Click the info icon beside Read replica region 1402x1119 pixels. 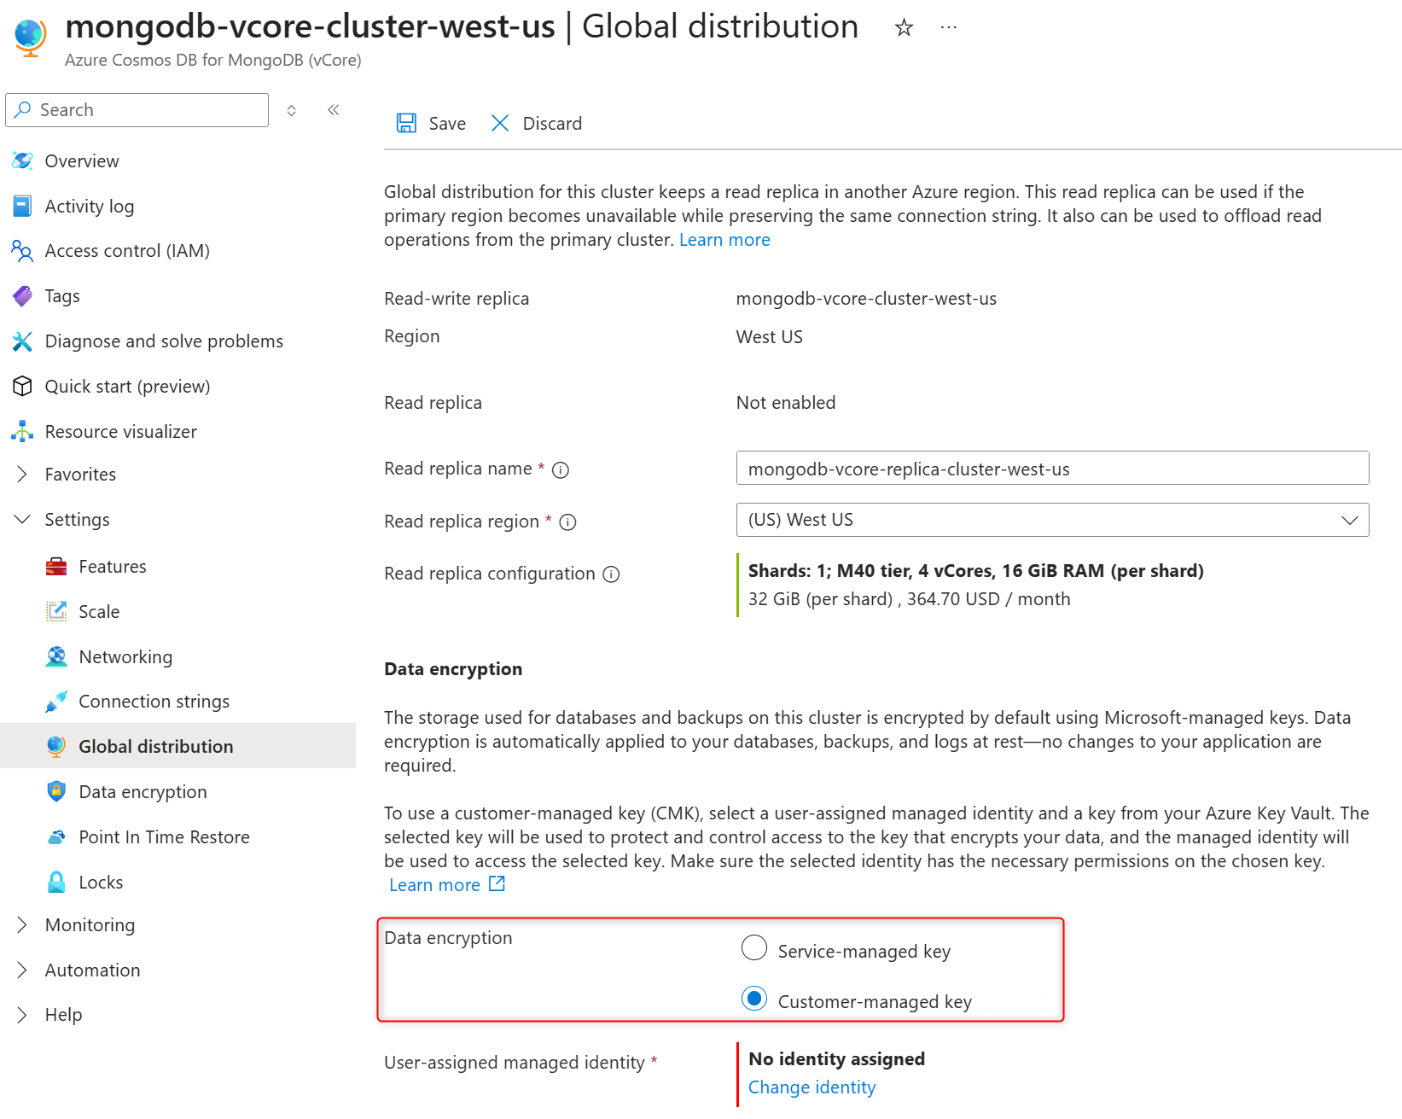tap(567, 522)
